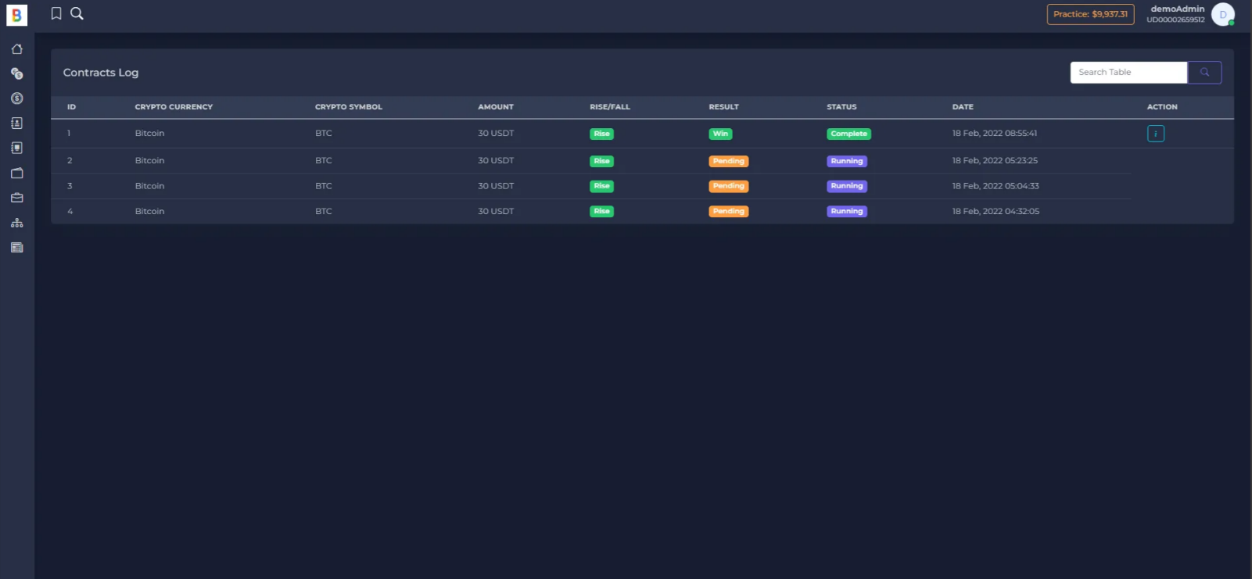Screen dimensions: 1252x579
Task: Click into the Search Table field
Action: point(1128,73)
